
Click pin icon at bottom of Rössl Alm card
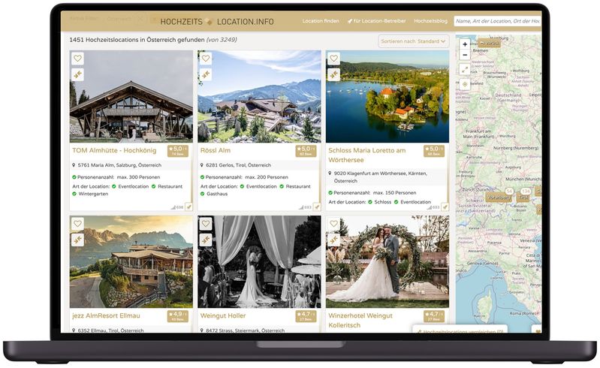pos(316,207)
